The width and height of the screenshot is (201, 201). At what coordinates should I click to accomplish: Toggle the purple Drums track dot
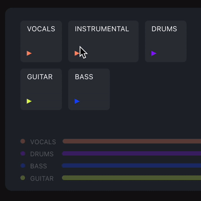click(x=23, y=153)
